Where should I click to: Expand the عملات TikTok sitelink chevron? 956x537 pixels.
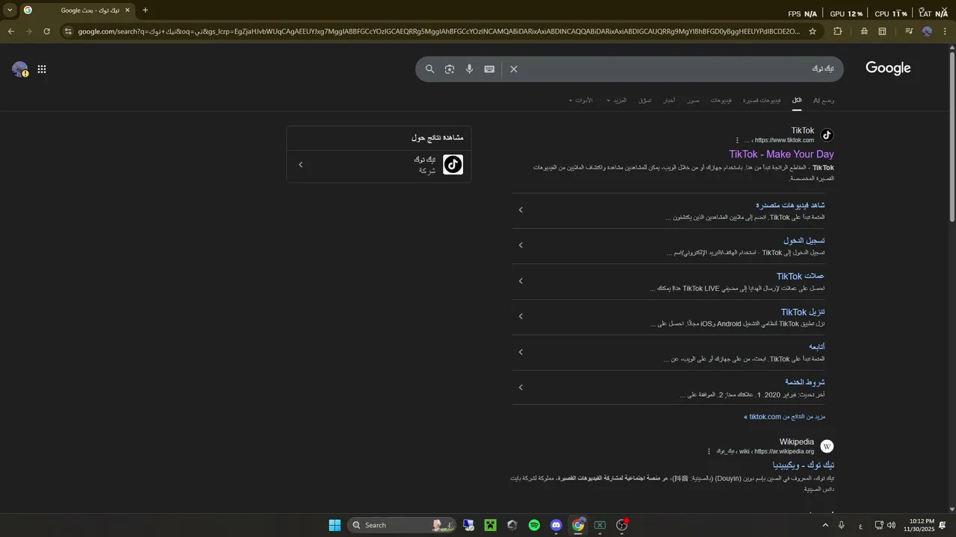click(x=521, y=281)
